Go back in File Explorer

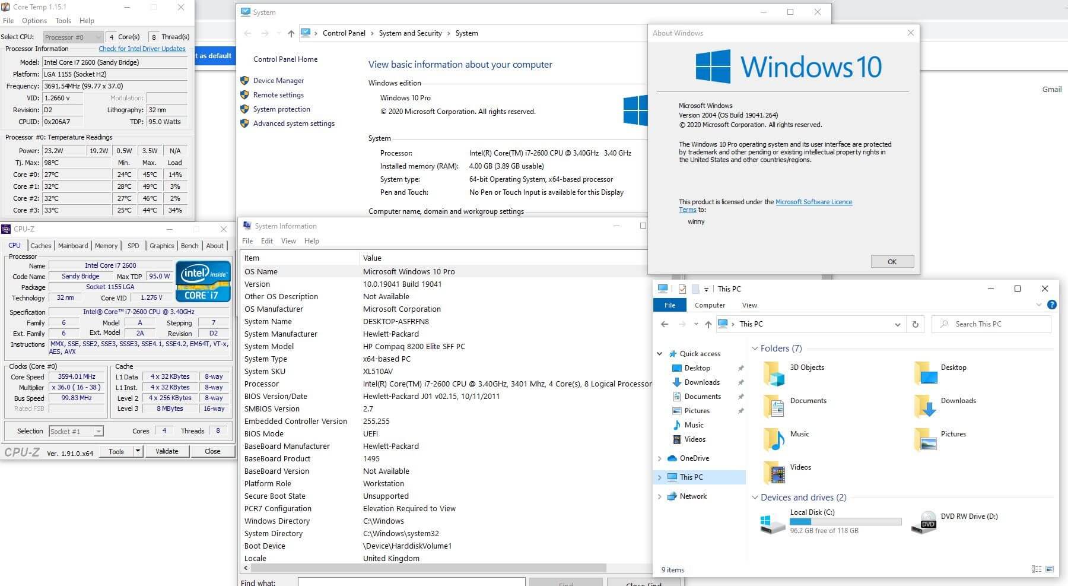665,324
